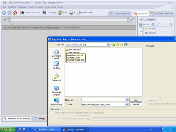Click the printer icon in toolbar
176x132 pixels.
tap(72, 12)
